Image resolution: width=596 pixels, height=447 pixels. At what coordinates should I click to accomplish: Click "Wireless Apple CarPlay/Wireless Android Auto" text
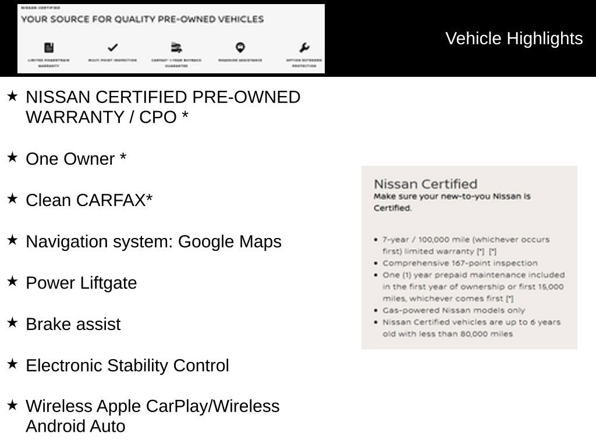(x=152, y=416)
